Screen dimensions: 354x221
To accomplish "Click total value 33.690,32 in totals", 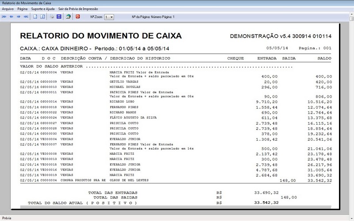I will 266,193.
